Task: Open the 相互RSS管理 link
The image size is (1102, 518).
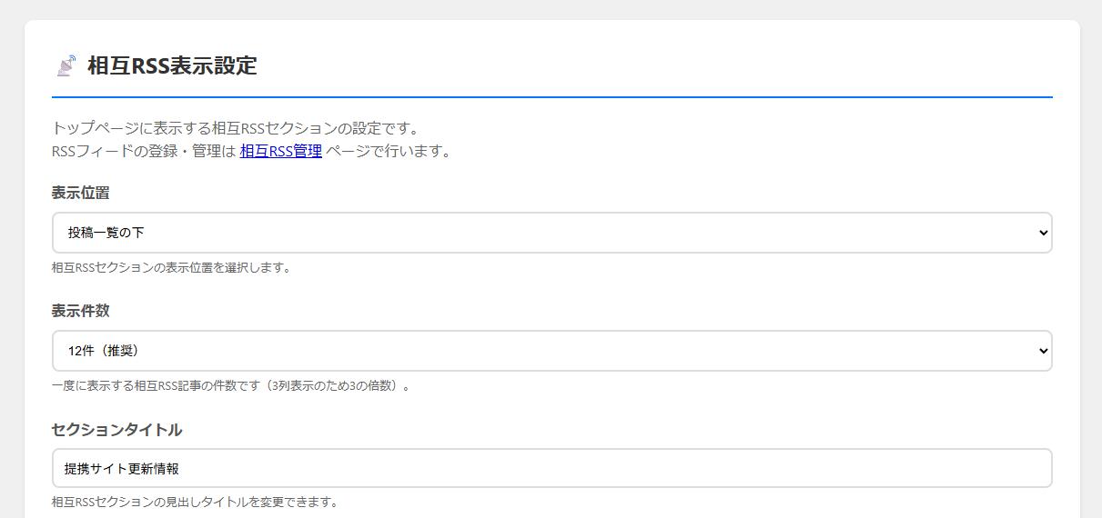Action: [x=280, y=151]
